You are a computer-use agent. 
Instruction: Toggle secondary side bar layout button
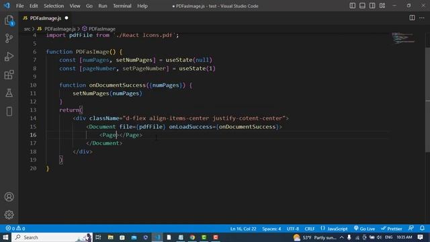(372, 6)
